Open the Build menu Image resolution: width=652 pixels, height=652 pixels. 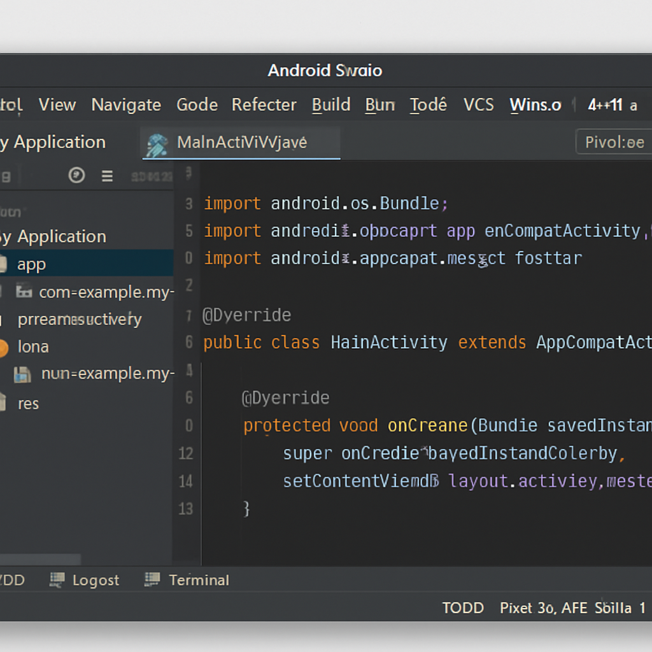pyautogui.click(x=331, y=105)
